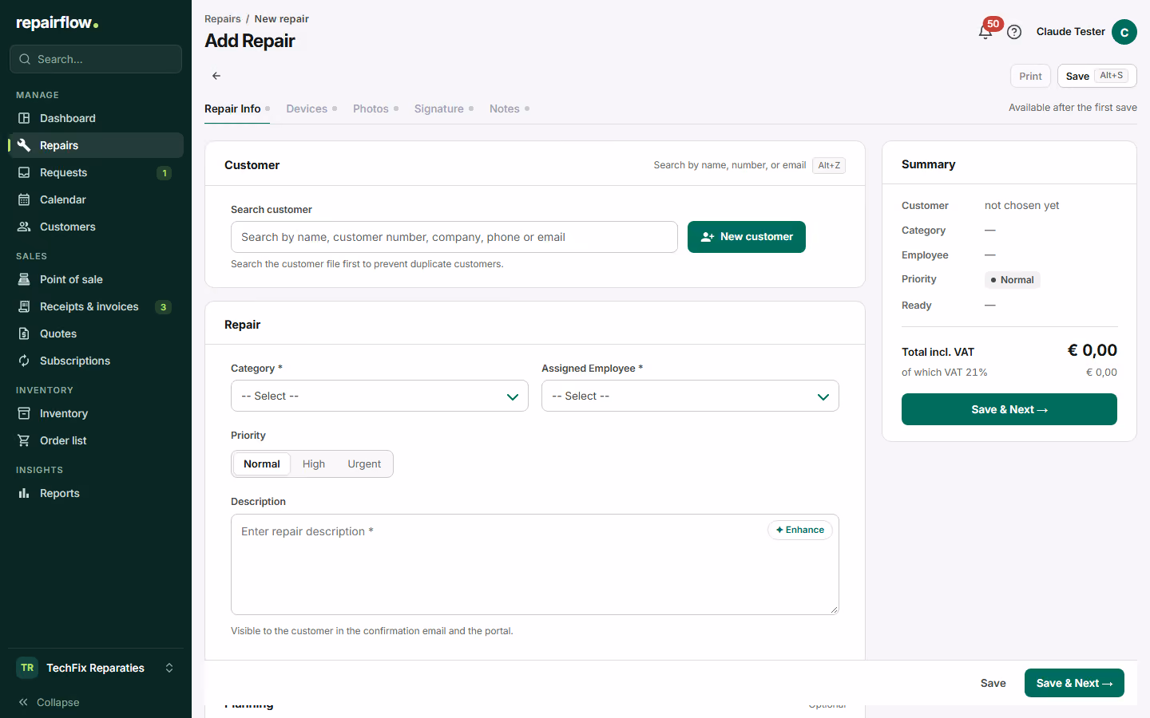Screen dimensions: 1150x718
Task: Click Save & Next in bottom bar
Action: click(x=1074, y=683)
